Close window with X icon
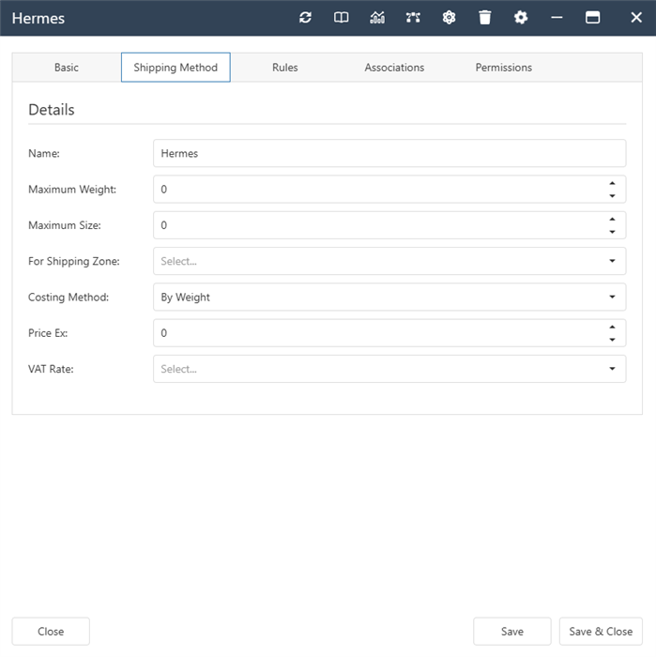Viewport: 656px width, 657px height. coord(636,18)
